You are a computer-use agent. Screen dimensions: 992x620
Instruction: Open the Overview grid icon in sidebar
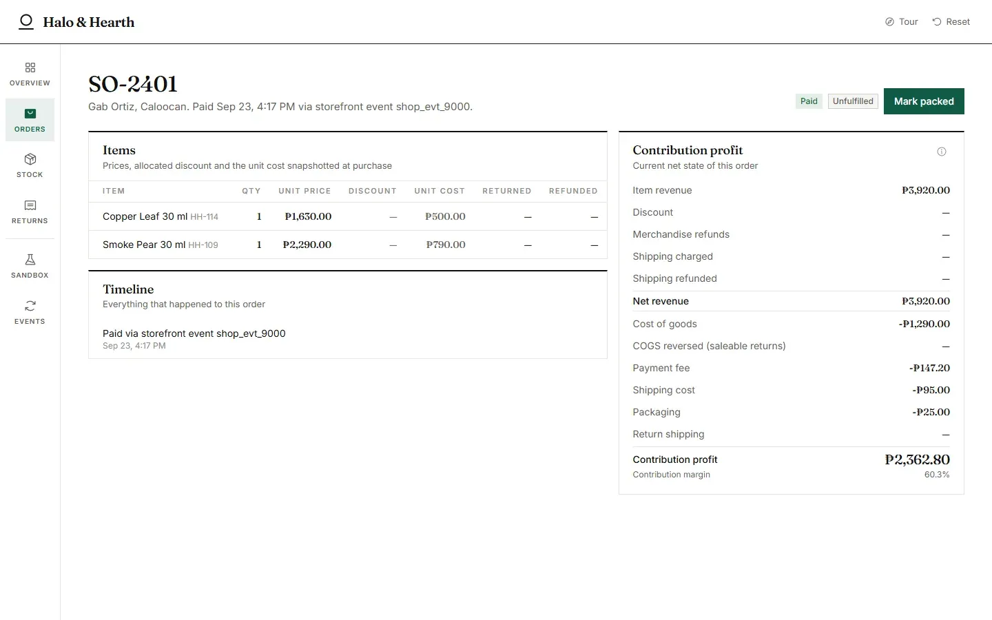click(x=30, y=68)
